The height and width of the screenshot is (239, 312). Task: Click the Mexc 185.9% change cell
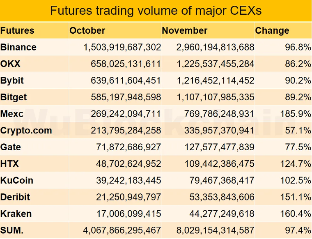[x=296, y=114]
